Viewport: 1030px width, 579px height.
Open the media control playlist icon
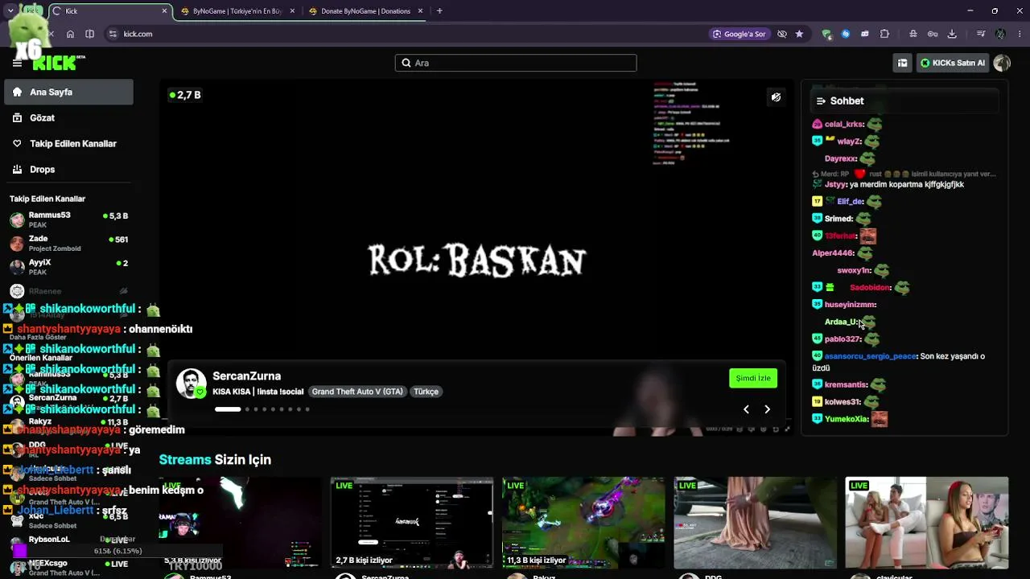[981, 34]
